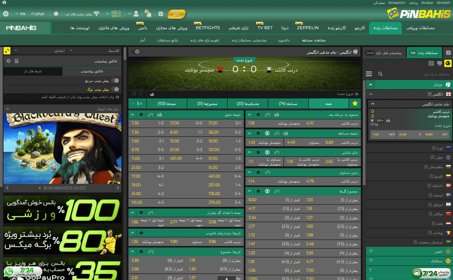
Task: Open the کلاسیک view dropdown
Action: tap(94, 51)
